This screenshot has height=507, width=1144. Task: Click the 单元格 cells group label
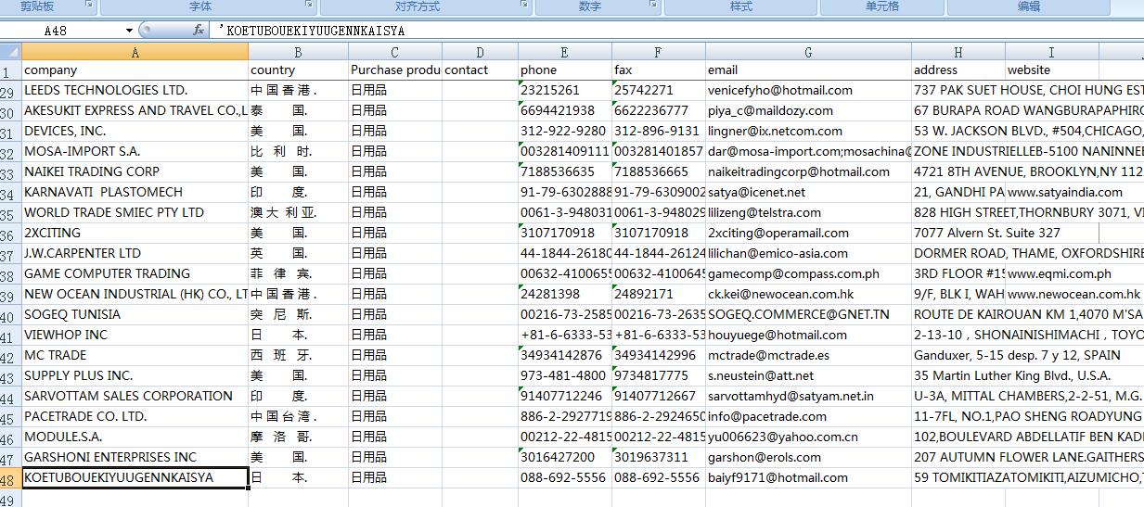(881, 6)
